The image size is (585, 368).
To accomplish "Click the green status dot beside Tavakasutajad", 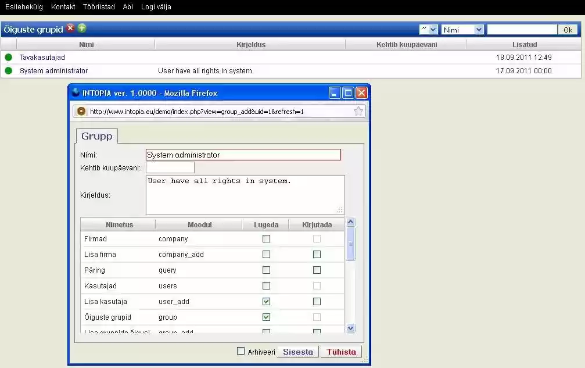I will coord(8,57).
